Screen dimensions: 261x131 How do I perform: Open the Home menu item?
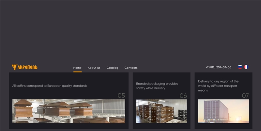77,68
